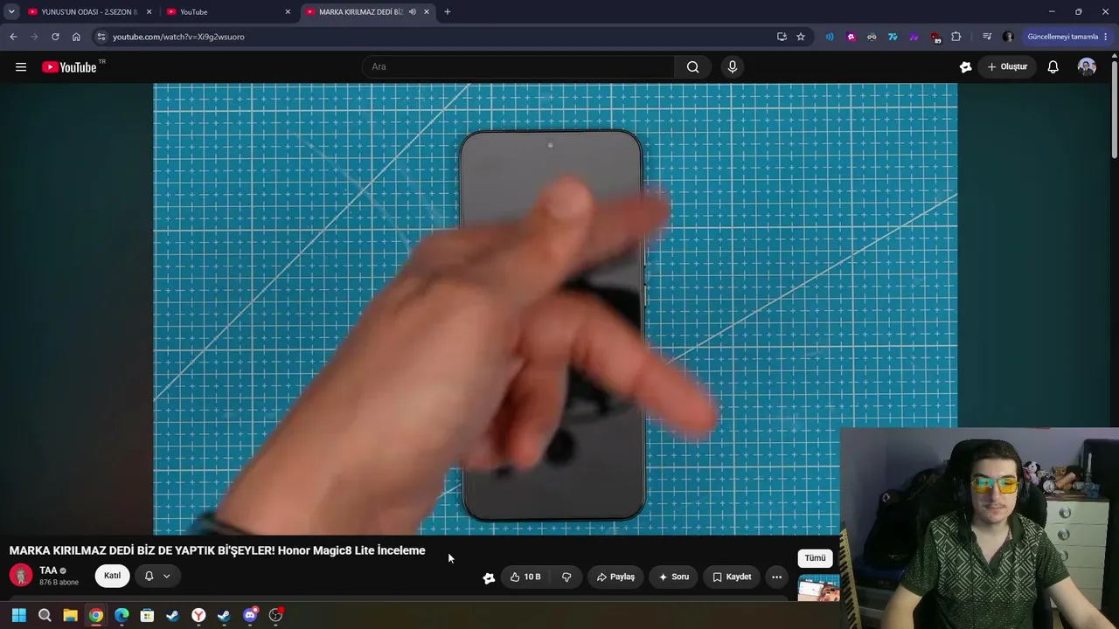Click 'Güncellemeyi tamamla' update button
Image resolution: width=1119 pixels, height=629 pixels.
(1067, 37)
